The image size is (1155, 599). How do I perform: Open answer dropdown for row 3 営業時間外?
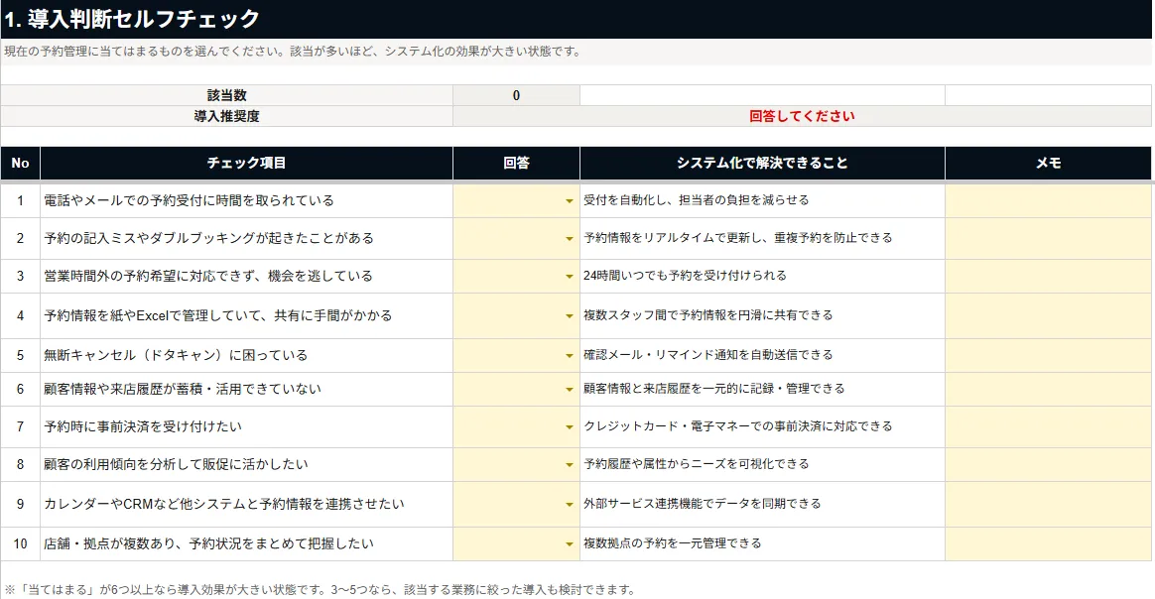tap(569, 276)
